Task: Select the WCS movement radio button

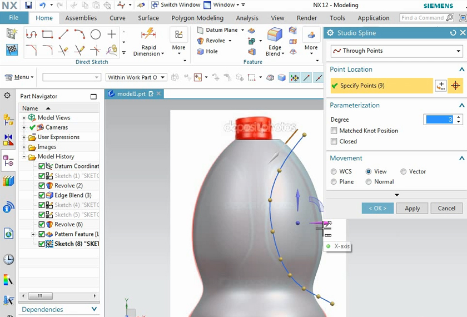Action: [x=334, y=172]
